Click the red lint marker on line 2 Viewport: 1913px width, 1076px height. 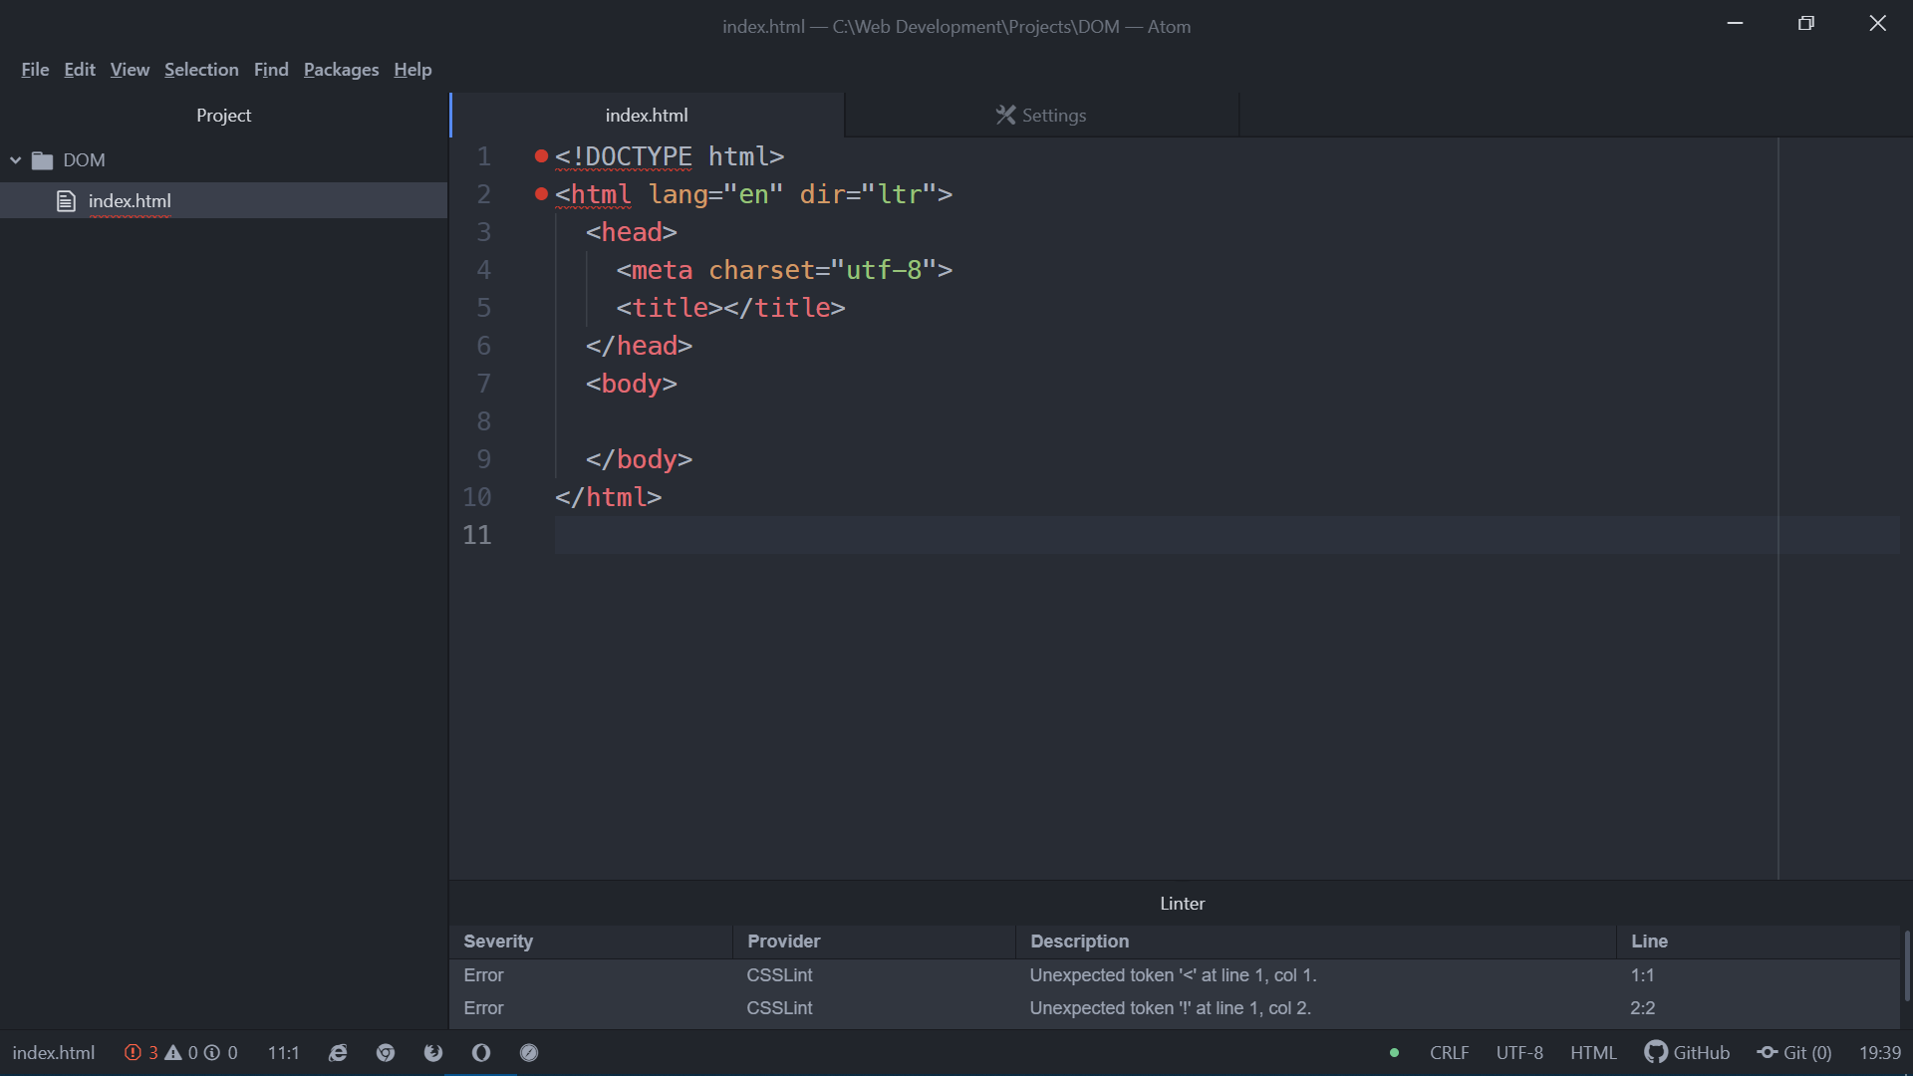(x=541, y=194)
